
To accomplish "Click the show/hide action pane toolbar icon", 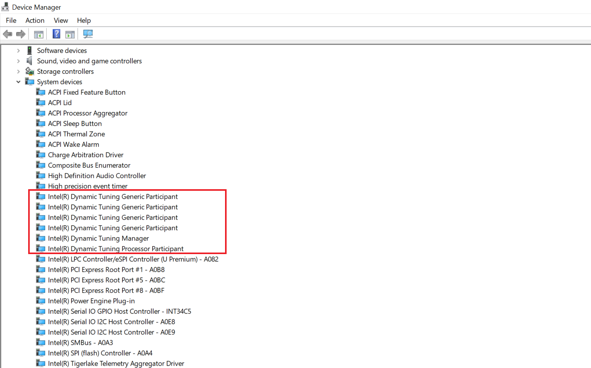I will (x=70, y=34).
